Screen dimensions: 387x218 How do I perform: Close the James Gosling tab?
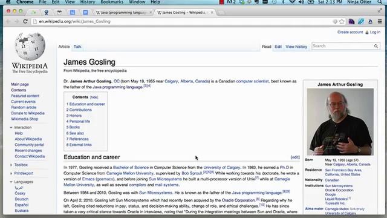[212, 12]
